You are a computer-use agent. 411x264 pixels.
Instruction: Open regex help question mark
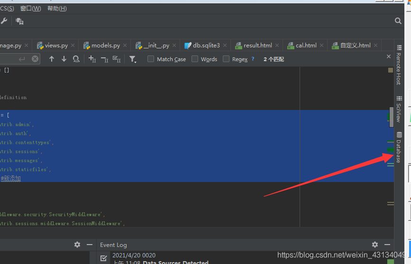click(253, 59)
